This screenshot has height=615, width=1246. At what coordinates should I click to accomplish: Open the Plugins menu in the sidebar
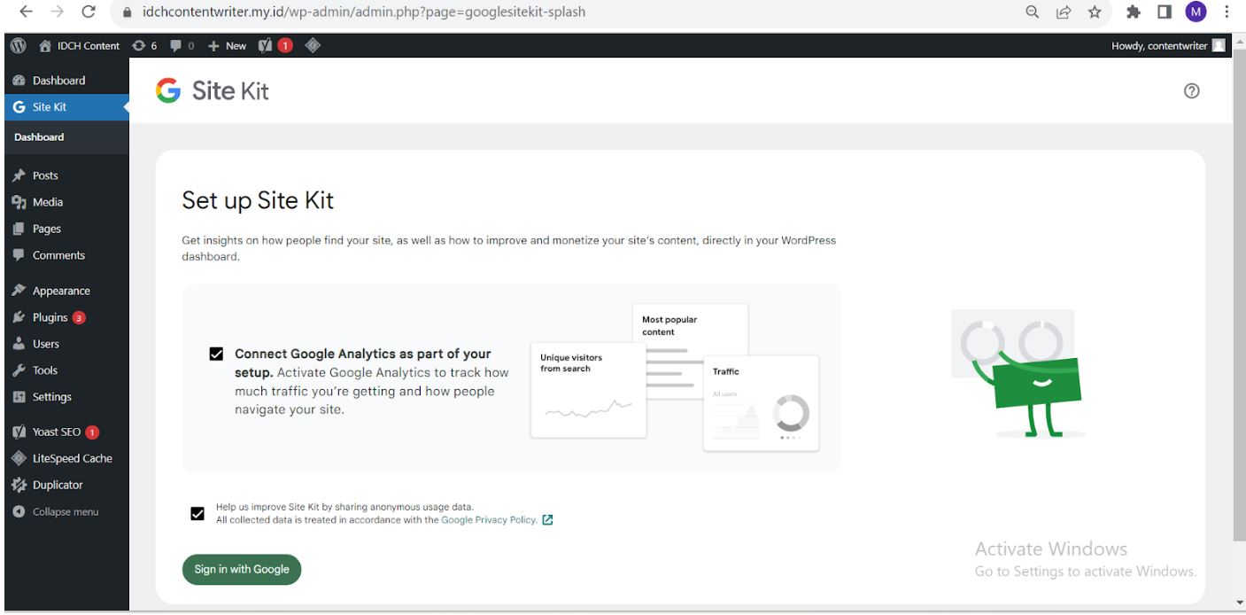(50, 316)
